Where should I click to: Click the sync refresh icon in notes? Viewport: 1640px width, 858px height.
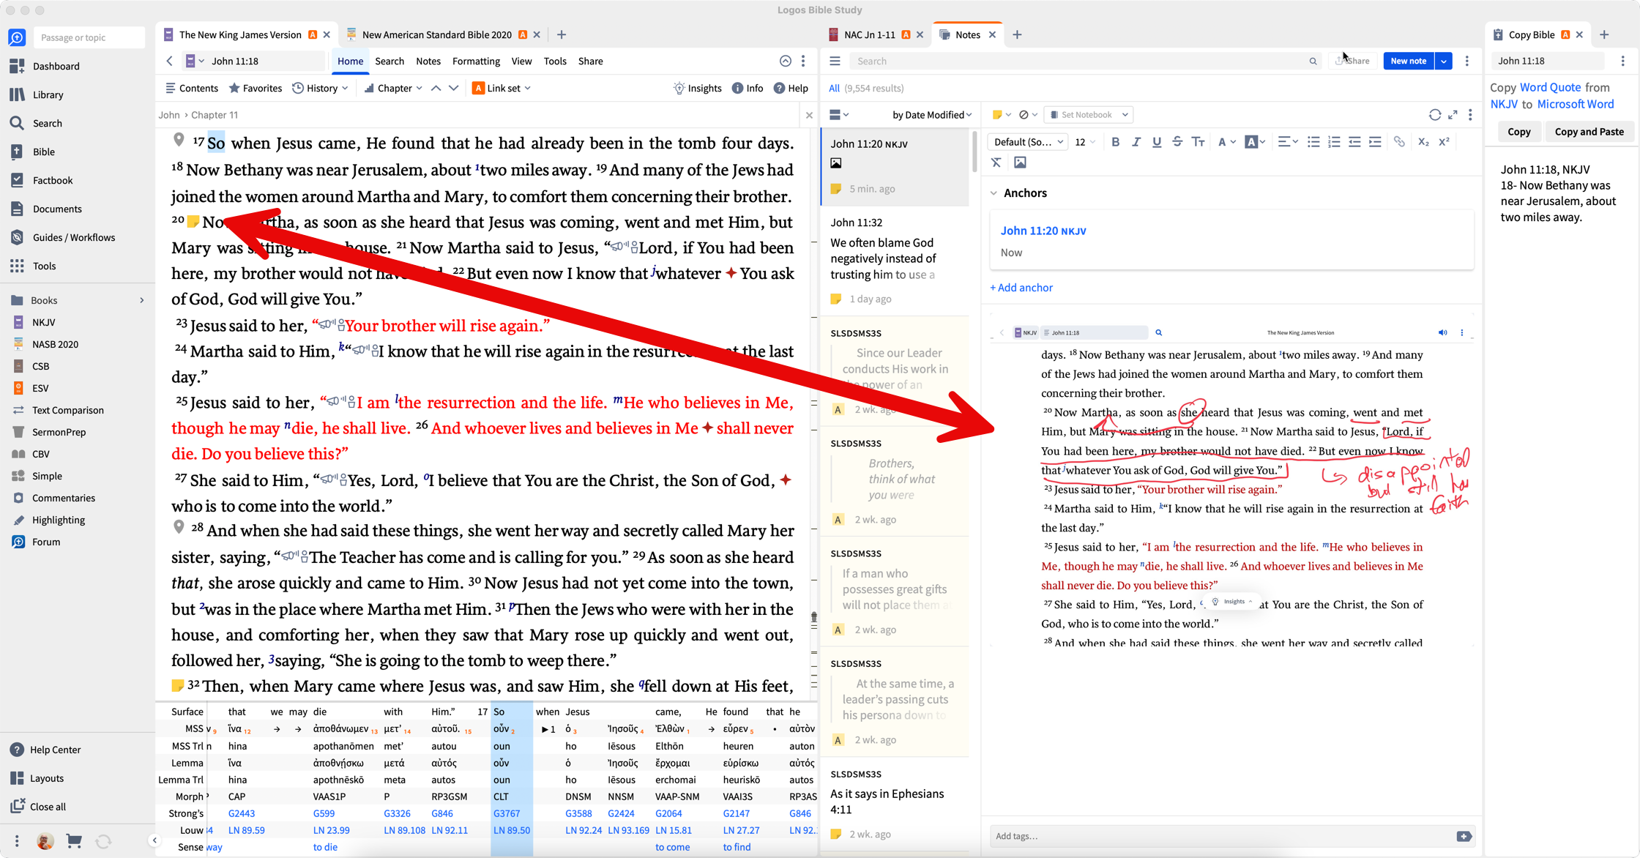point(1434,115)
